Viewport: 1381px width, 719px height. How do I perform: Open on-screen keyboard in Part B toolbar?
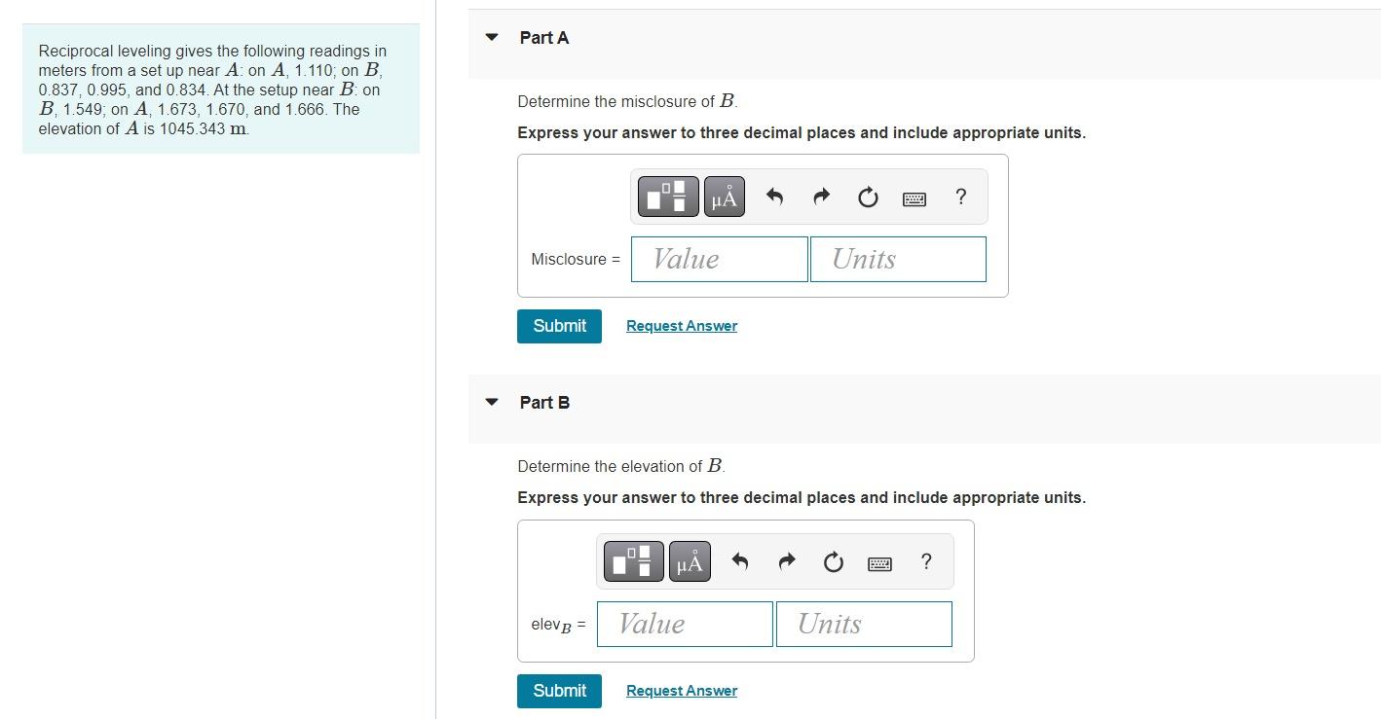[x=879, y=562]
